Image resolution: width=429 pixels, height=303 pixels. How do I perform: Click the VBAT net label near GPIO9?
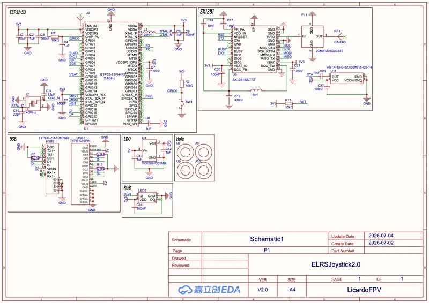click(73, 74)
